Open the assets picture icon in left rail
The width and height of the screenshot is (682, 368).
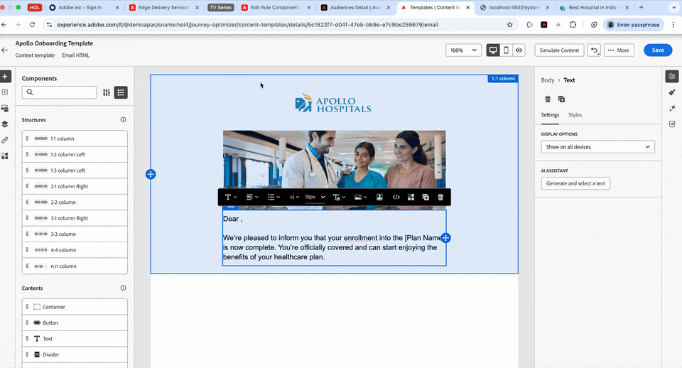[5, 108]
